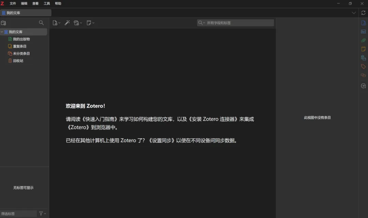Image resolution: width=368 pixels, height=218 pixels.
Task: Open the 安装 Zotero 连接器 link
Action: (x=213, y=119)
